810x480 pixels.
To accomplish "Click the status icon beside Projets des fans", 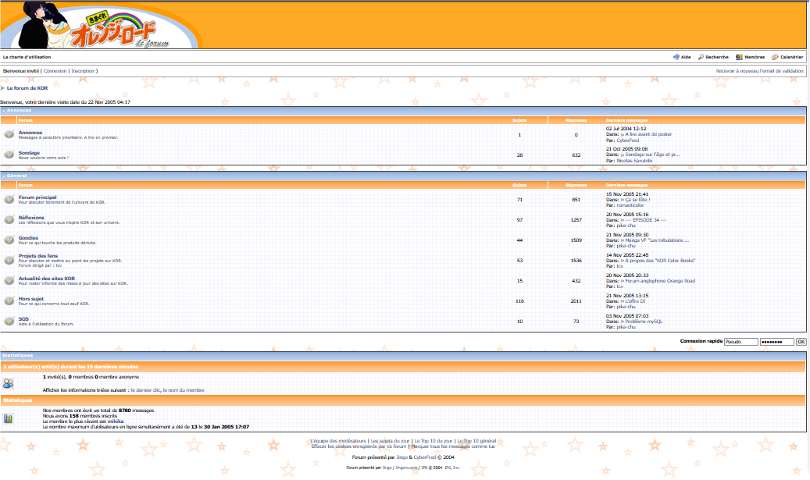I will [x=9, y=260].
